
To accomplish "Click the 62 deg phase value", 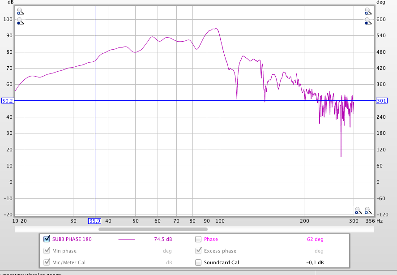I will (315, 239).
